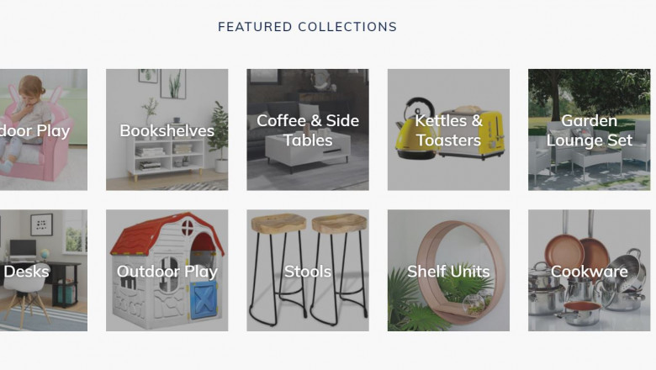The image size is (656, 370).
Task: Click the Cookware text label
Action: [589, 272]
